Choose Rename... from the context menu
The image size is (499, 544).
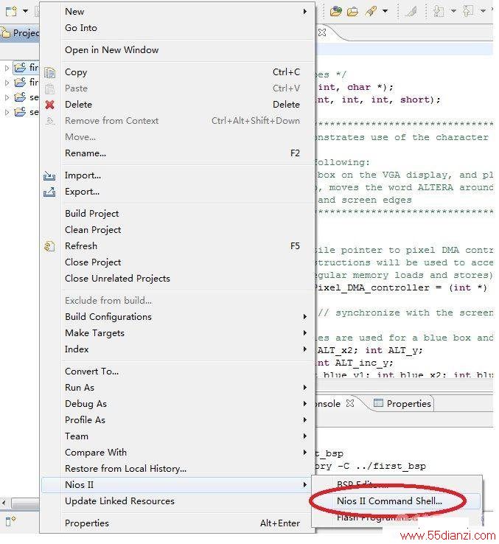[x=86, y=153]
